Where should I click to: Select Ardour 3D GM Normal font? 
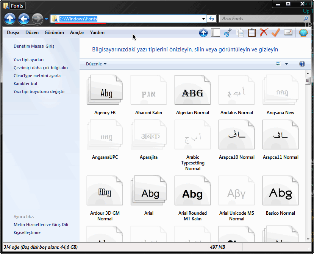click(105, 198)
